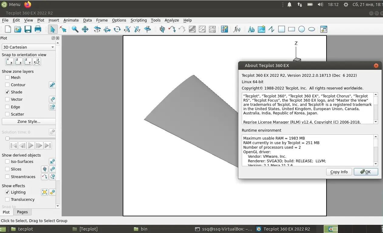The height and width of the screenshot is (233, 383).
Task: Enable the Scatter zone layer
Action: click(7, 114)
